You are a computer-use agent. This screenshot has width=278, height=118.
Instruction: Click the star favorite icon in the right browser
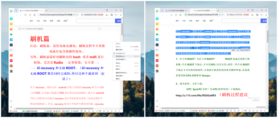point(180,15)
